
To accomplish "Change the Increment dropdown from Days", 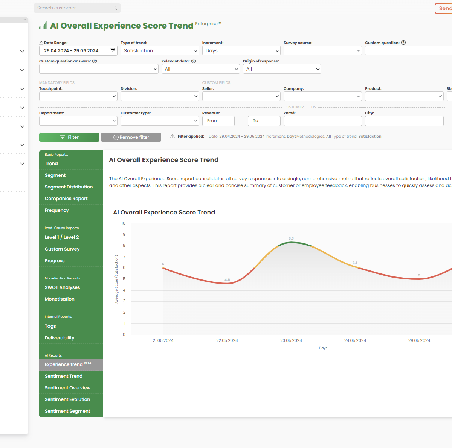I will pos(241,50).
